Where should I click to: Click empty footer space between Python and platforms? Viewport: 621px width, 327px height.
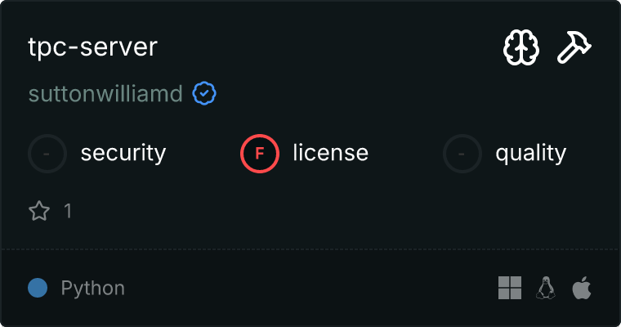tap(310, 288)
